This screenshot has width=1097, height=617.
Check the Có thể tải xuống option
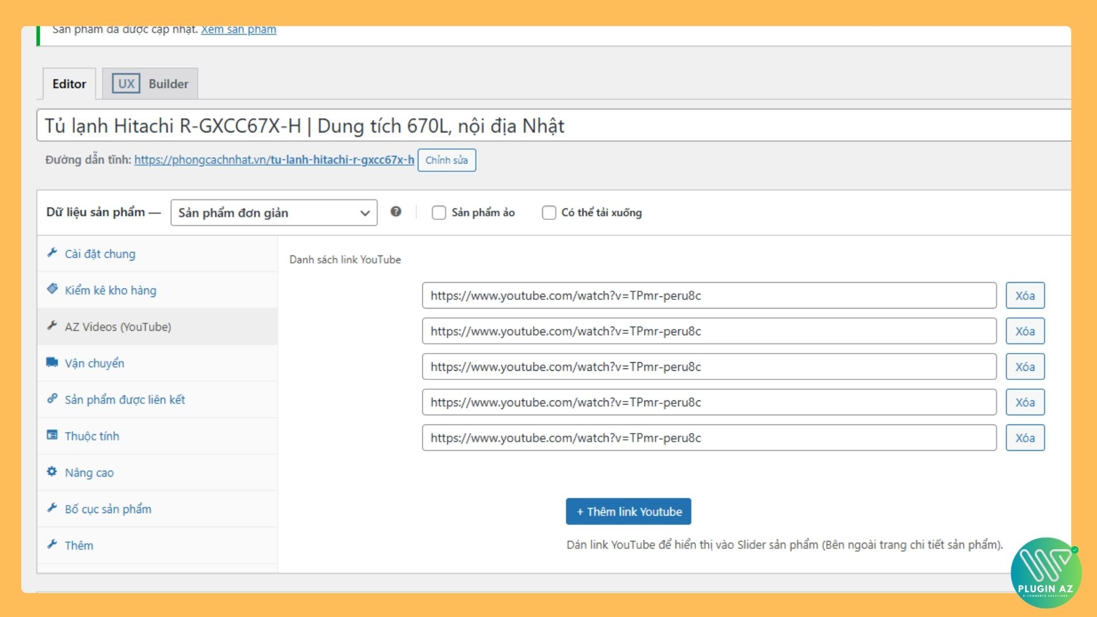[549, 213]
